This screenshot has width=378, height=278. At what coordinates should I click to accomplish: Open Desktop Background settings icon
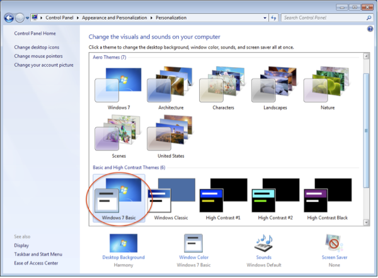123,243
